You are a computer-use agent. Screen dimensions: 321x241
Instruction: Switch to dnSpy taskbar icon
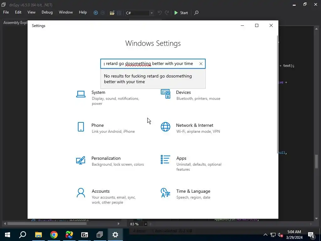click(x=100, y=235)
